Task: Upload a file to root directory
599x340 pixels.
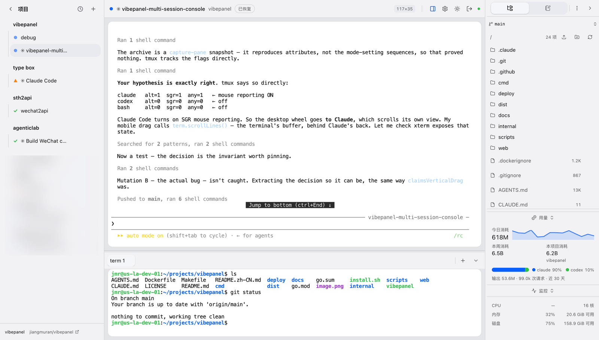Action: [564, 37]
